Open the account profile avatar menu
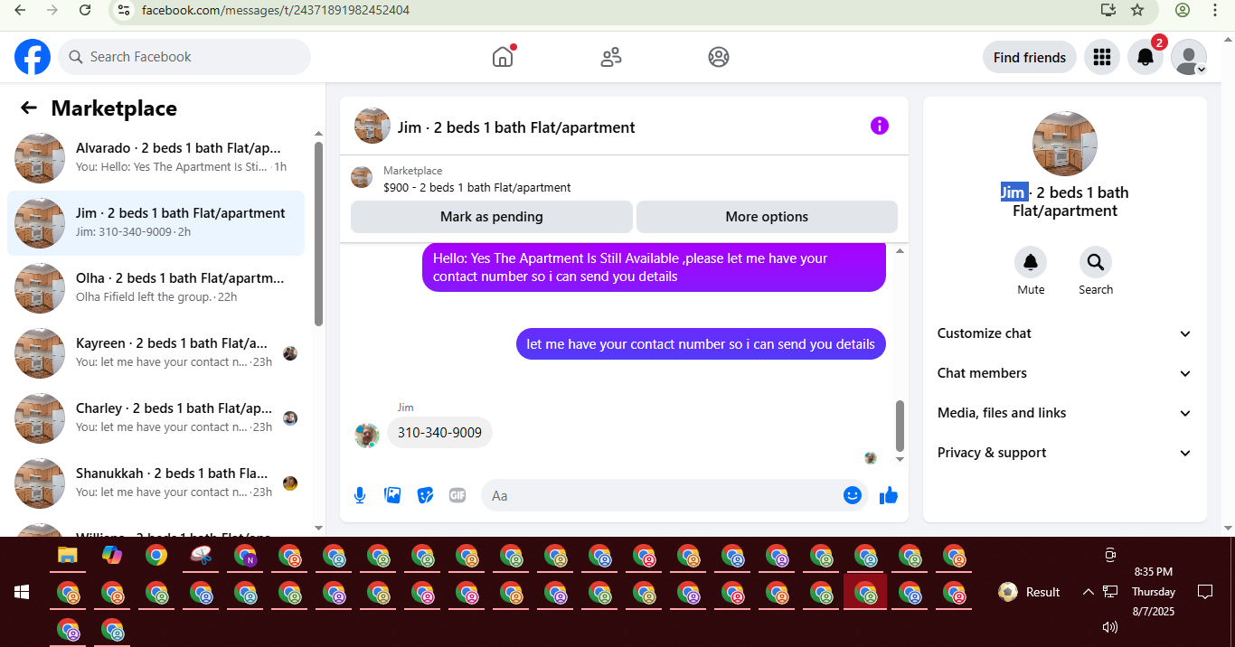The height and width of the screenshot is (647, 1235). tap(1189, 57)
